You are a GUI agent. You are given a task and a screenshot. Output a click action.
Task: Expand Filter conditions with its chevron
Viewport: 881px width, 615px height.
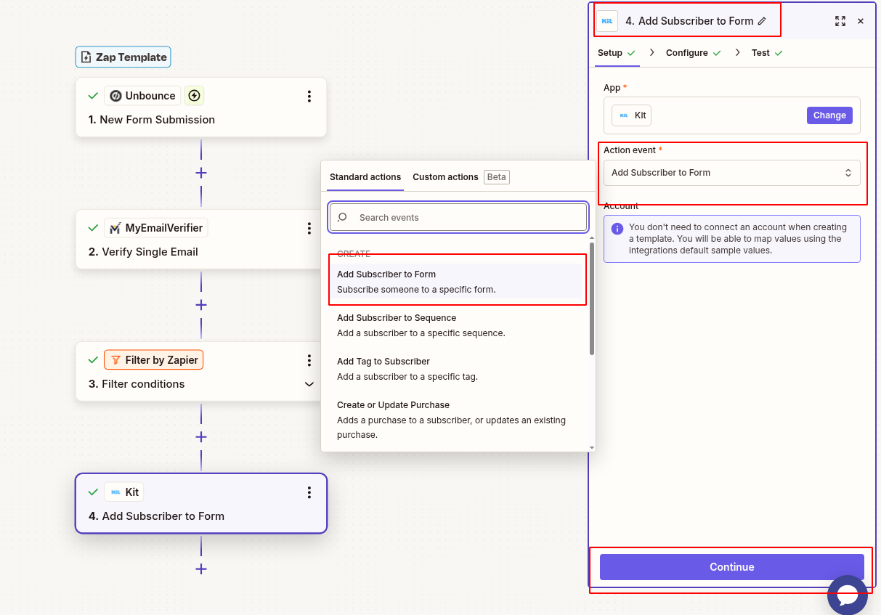tap(309, 384)
